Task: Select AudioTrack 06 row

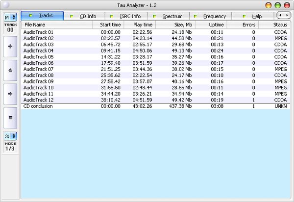Action: tap(156, 63)
